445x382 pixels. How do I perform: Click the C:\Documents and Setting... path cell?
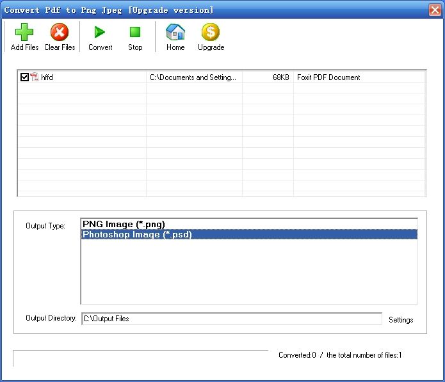pyautogui.click(x=193, y=77)
